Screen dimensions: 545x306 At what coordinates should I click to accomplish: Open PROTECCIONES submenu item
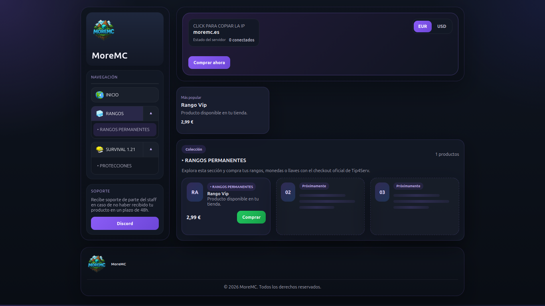(116, 166)
